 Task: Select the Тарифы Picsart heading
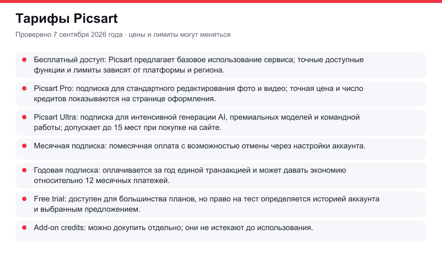coord(67,18)
